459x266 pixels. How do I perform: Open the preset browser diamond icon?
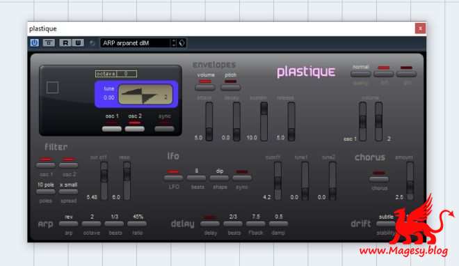pyautogui.click(x=182, y=42)
